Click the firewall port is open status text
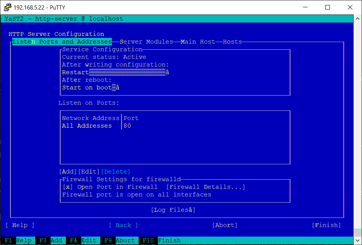Viewport: 362px width, 245px height. (x=137, y=195)
